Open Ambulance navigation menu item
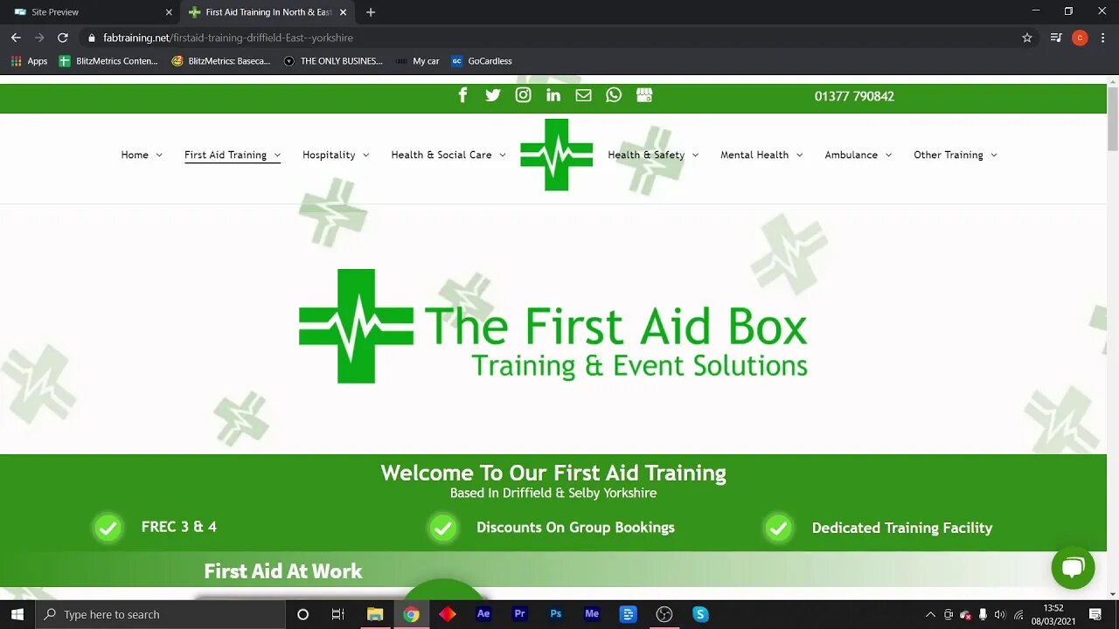This screenshot has height=629, width=1119. pyautogui.click(x=851, y=155)
